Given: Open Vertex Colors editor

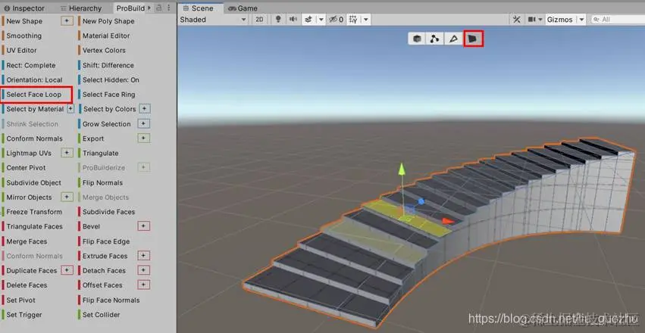Looking at the screenshot, I should click(x=104, y=50).
